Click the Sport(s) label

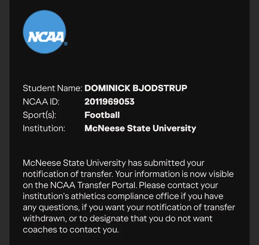click(40, 115)
